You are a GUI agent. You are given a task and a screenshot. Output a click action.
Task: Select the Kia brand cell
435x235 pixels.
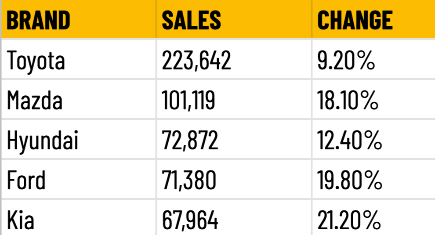coord(79,218)
